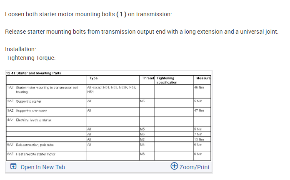The width and height of the screenshot is (290, 180).
Task: Click the Open In New Tab icon
Action: tap(13, 167)
